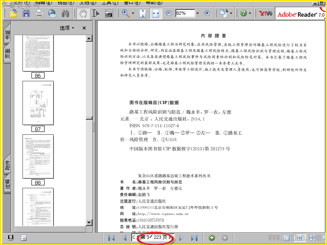Click the thumbnail panel scrollbar thumb
The width and height of the screenshot is (327, 245).
point(89,118)
